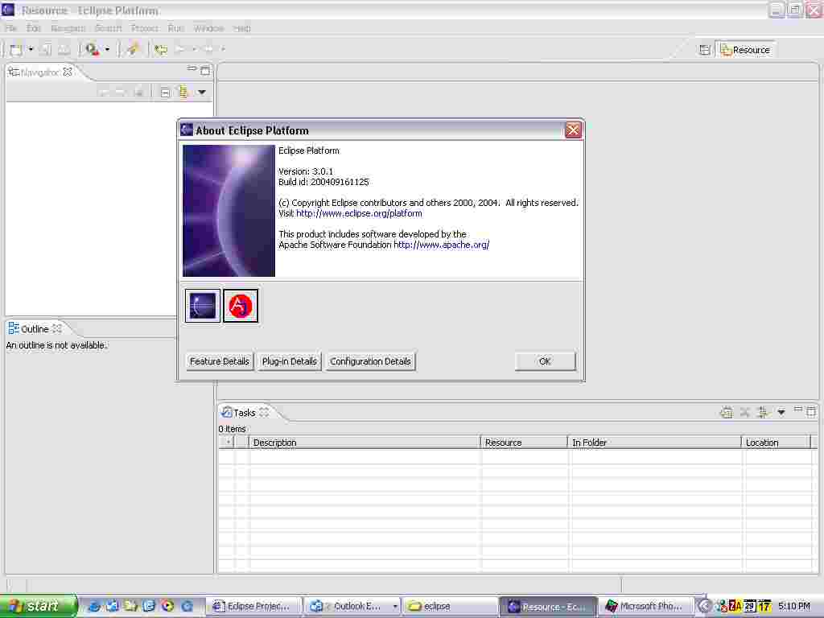Click the Configuration Details button
Screen dimensions: 824x618
pyautogui.click(x=370, y=361)
